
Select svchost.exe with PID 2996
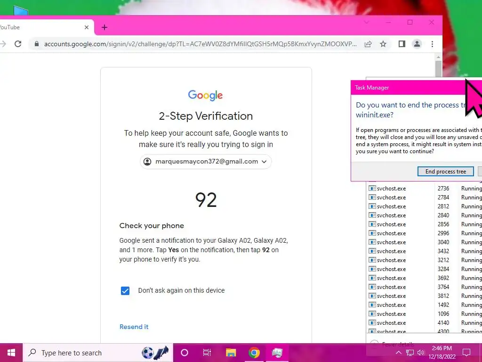pos(425,233)
